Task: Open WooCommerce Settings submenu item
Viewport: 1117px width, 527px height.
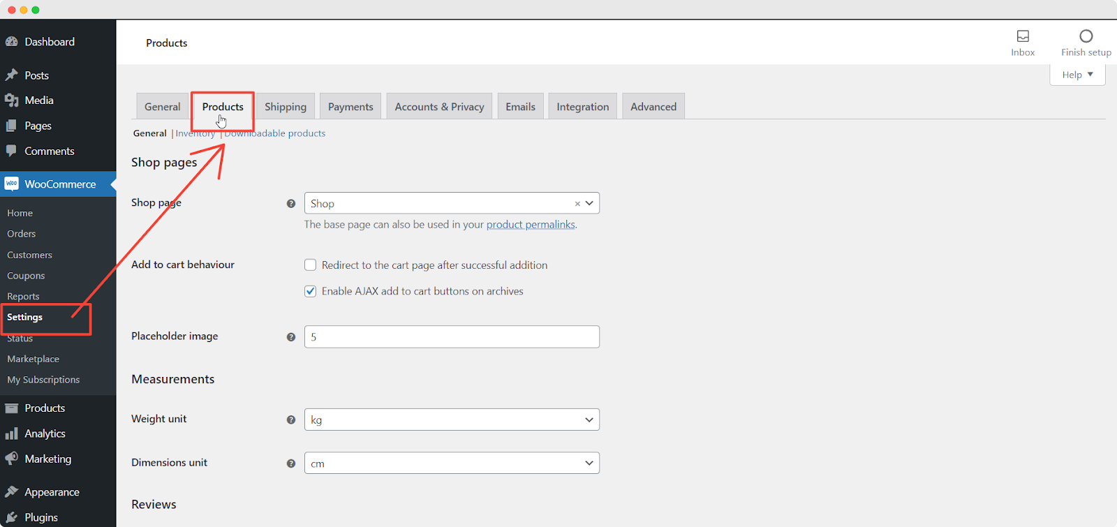Action: point(25,317)
